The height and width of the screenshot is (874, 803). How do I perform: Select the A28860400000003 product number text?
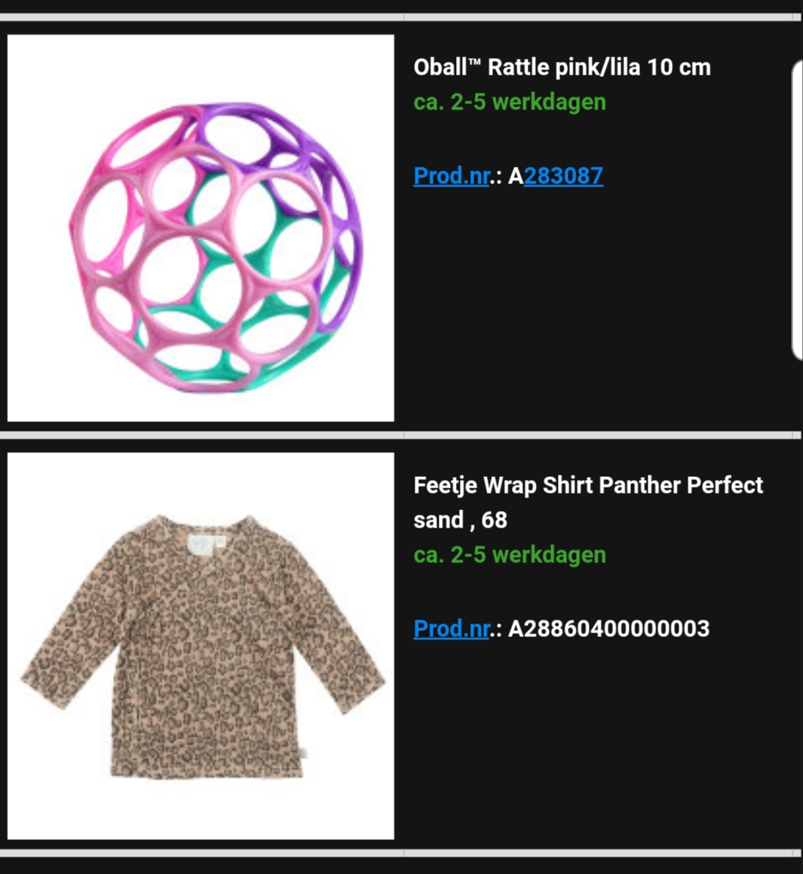(608, 629)
